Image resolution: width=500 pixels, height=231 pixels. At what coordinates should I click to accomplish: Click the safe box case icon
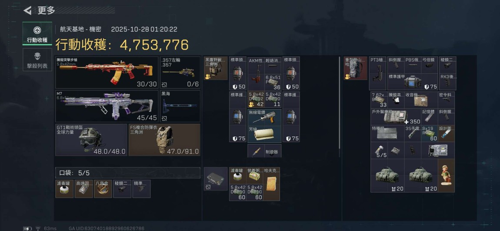[216, 179]
